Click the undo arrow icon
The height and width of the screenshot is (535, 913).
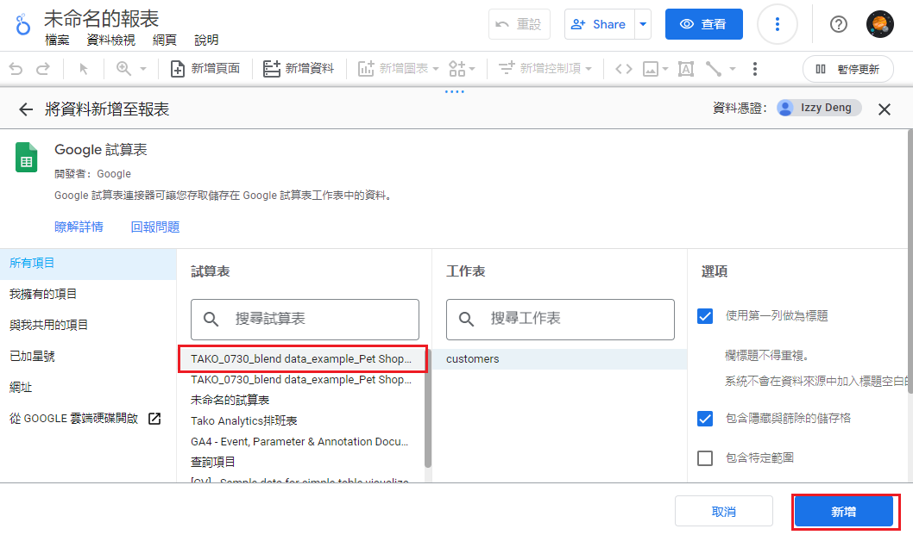(16, 69)
